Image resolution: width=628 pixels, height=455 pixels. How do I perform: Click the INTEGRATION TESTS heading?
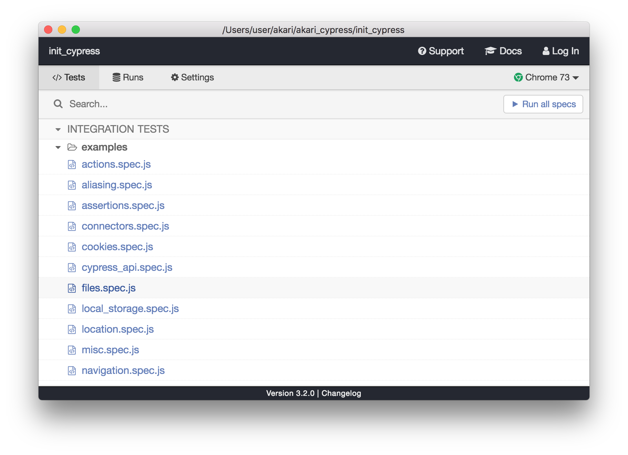click(118, 129)
